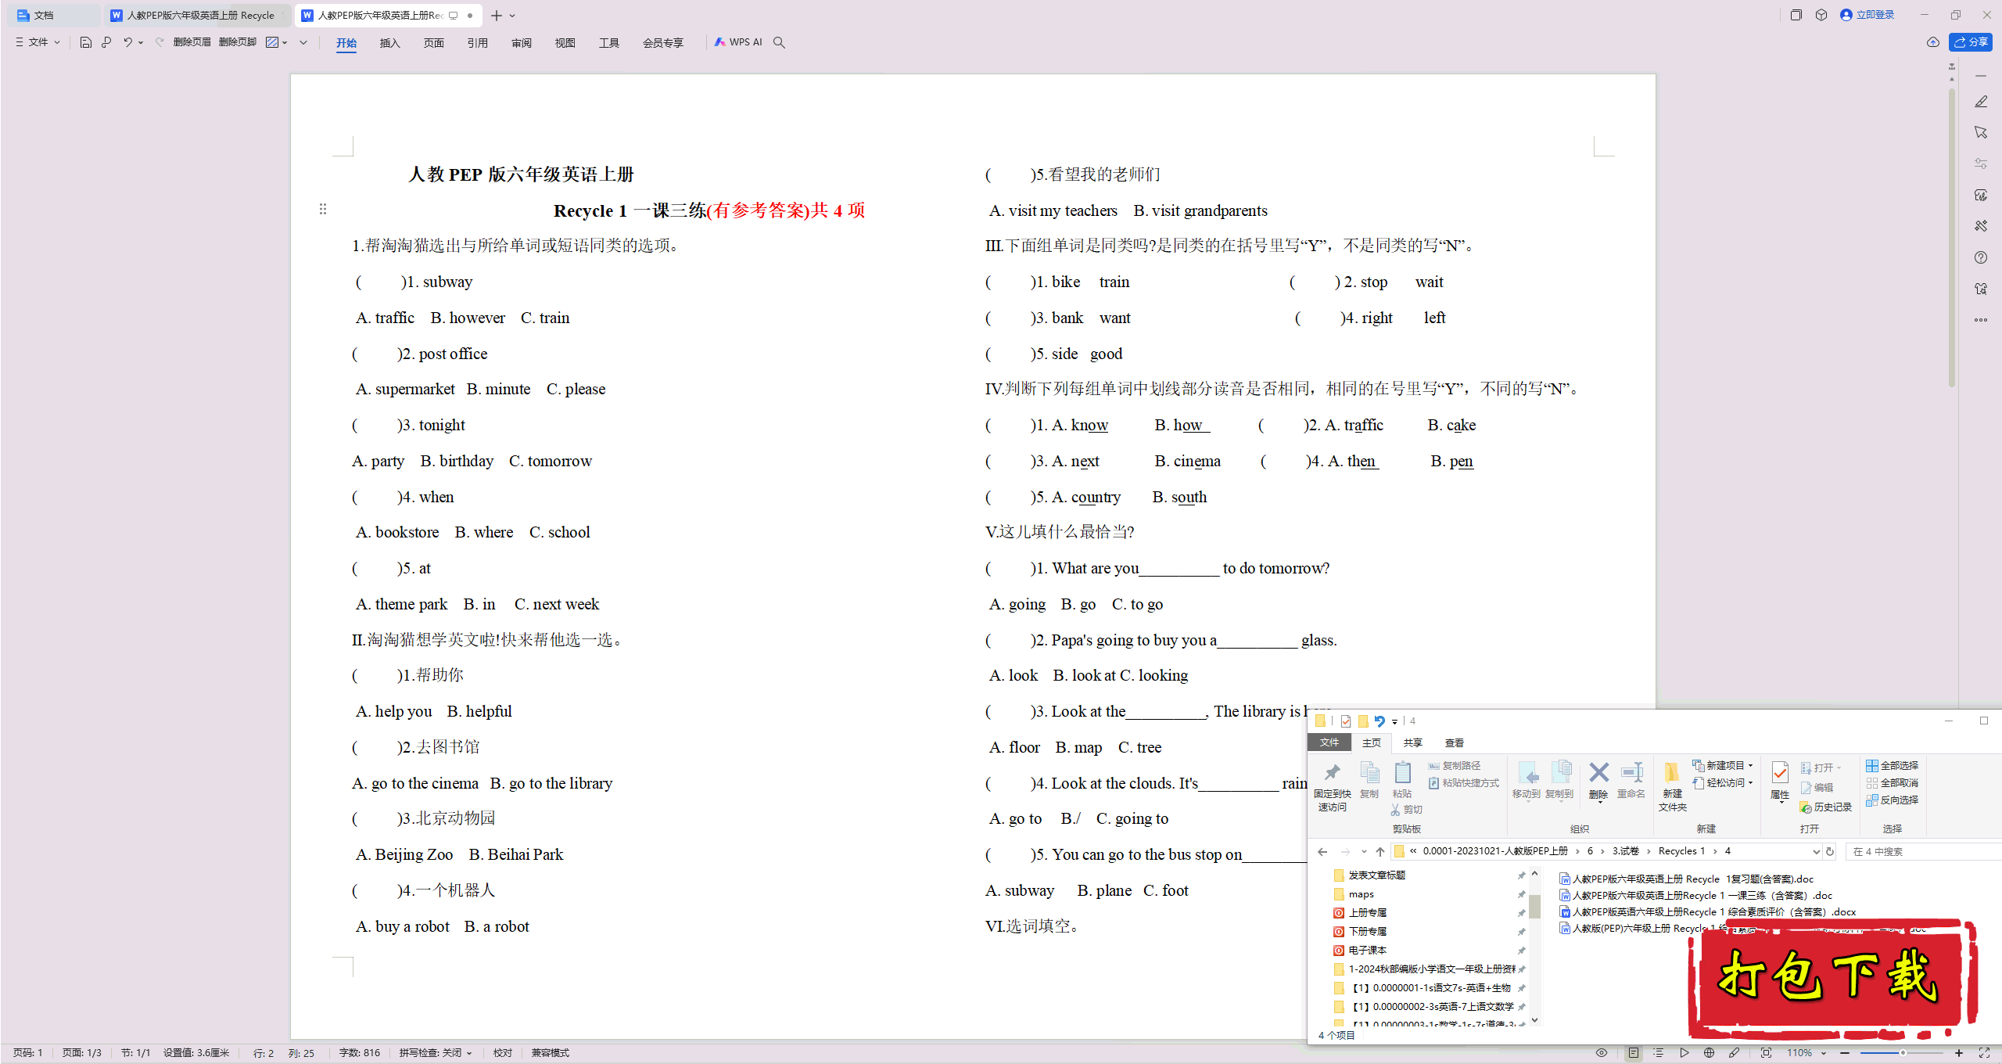Open the new tab options chevron
The image size is (2002, 1064).
point(512,16)
